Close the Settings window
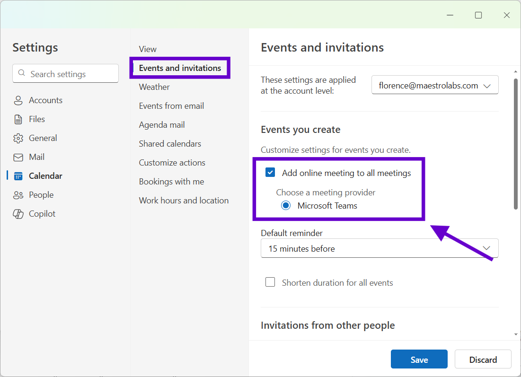Image resolution: width=521 pixels, height=377 pixels. (507, 15)
